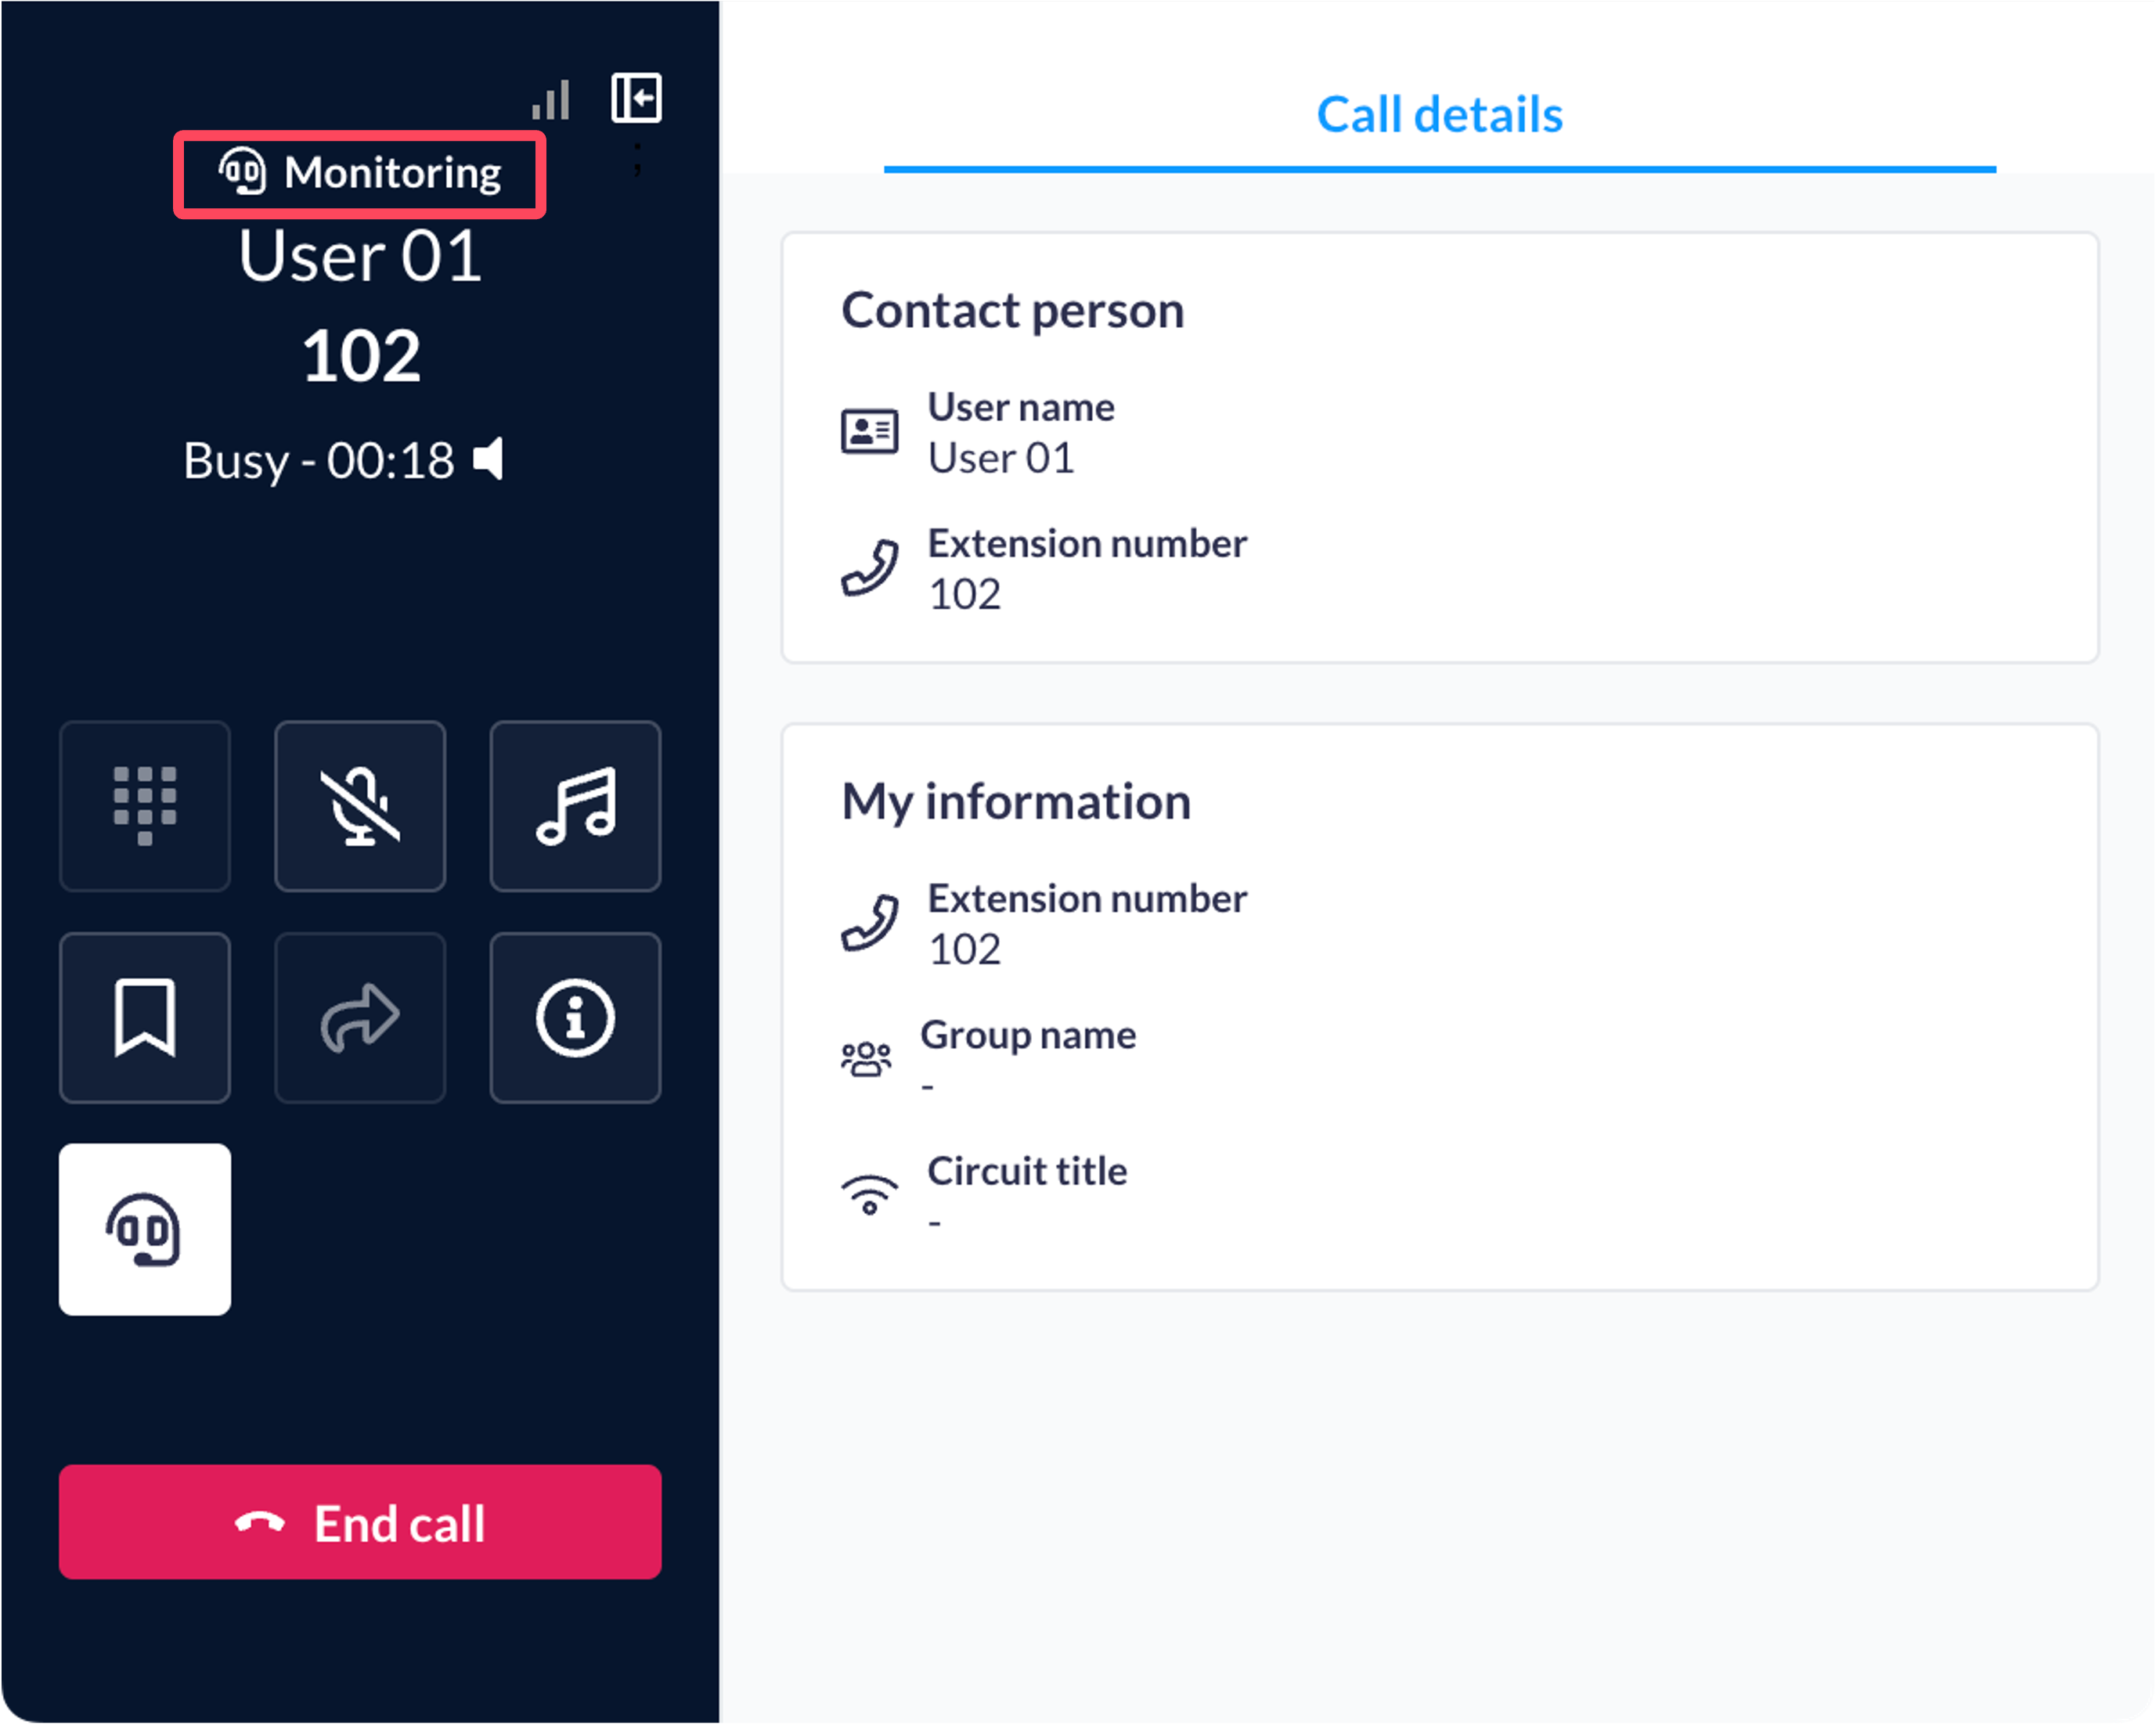Click the User 01 caller name
Screen dimensions: 2156x1725
click(x=360, y=257)
